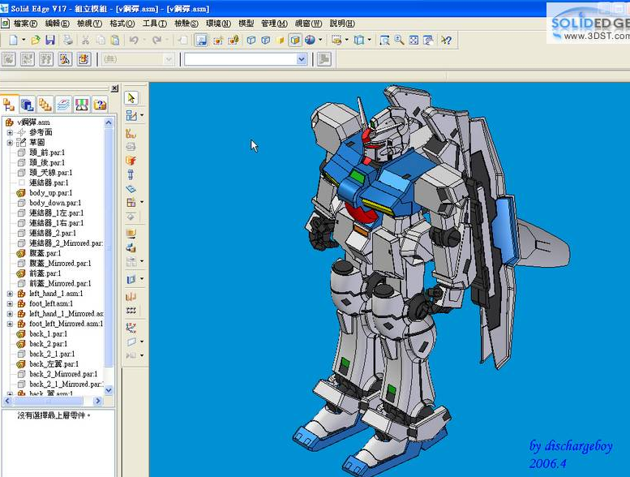This screenshot has height=477, width=630.
Task: Toggle shaded with visible edges display mode
Action: pyautogui.click(x=295, y=40)
